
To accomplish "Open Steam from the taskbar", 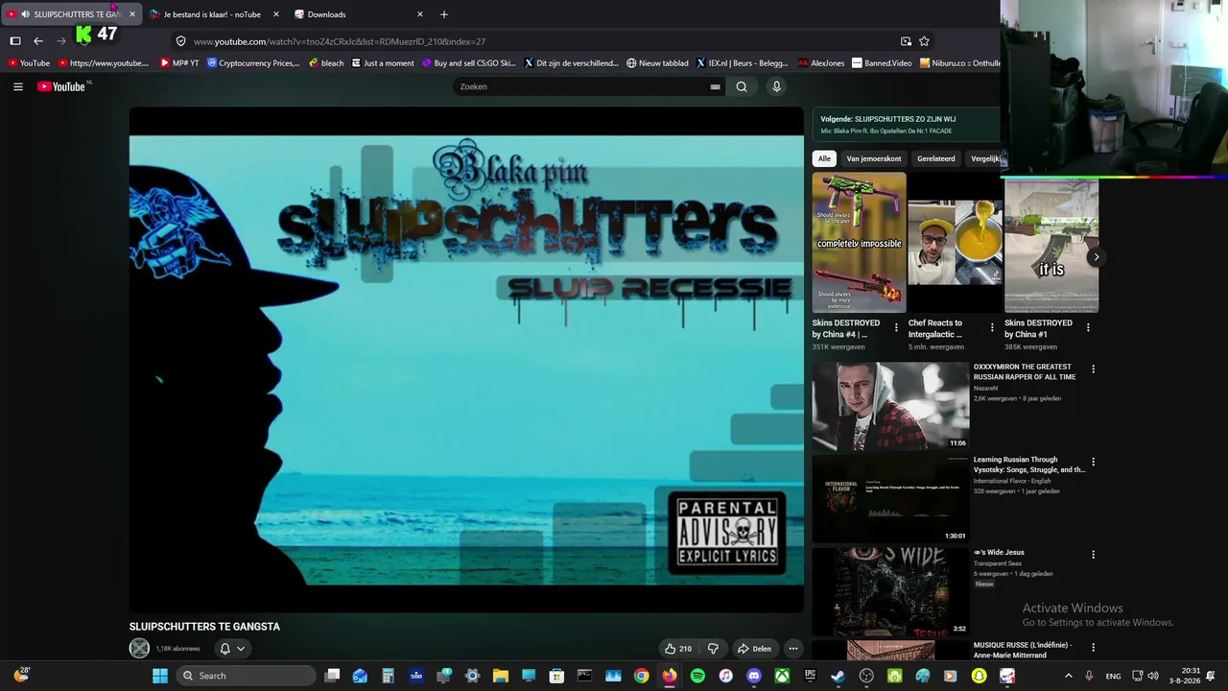I will (838, 676).
